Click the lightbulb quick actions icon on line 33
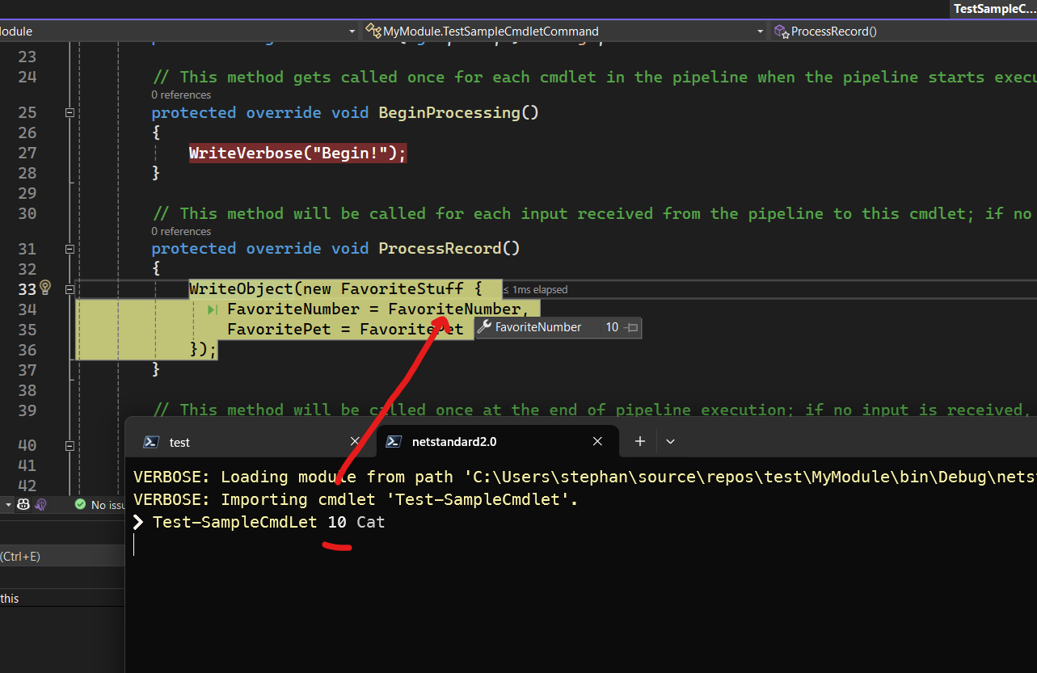The width and height of the screenshot is (1037, 673). (45, 288)
